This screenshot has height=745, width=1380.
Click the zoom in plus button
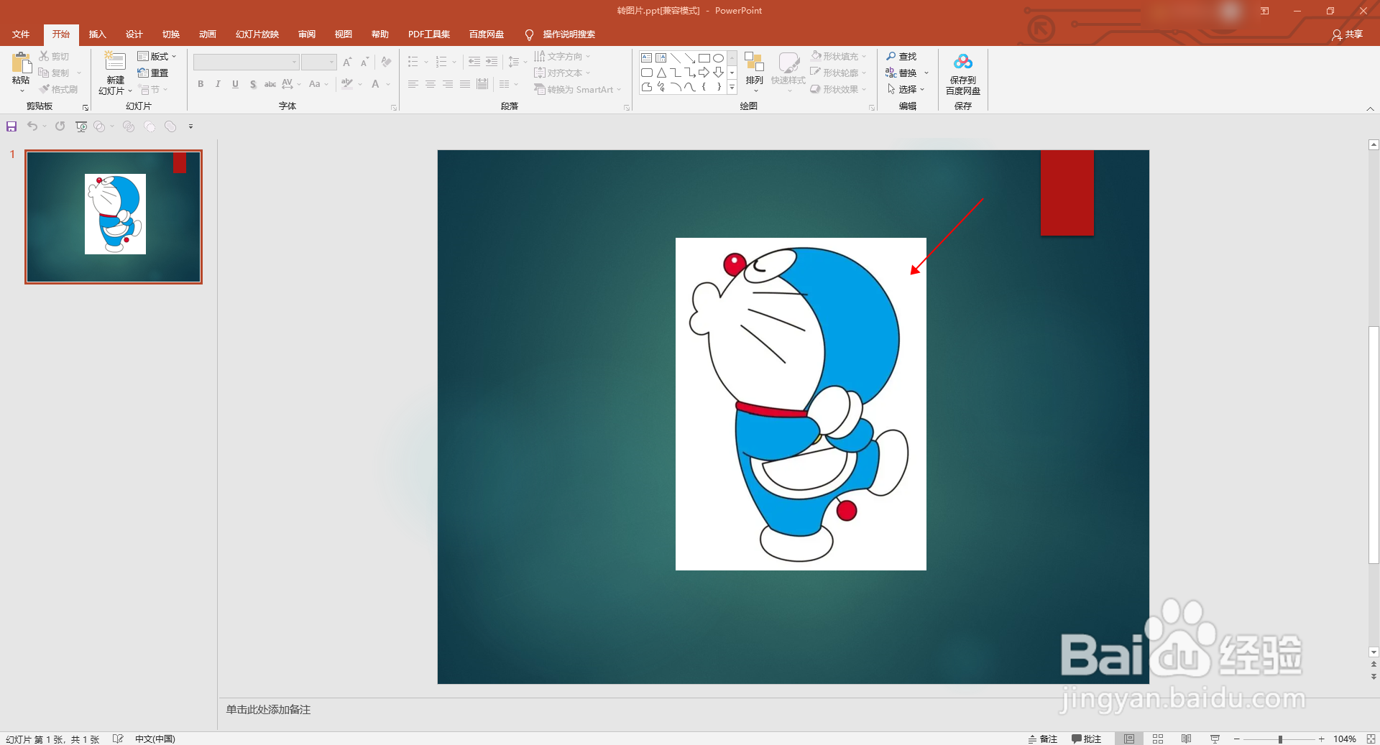[1321, 739]
